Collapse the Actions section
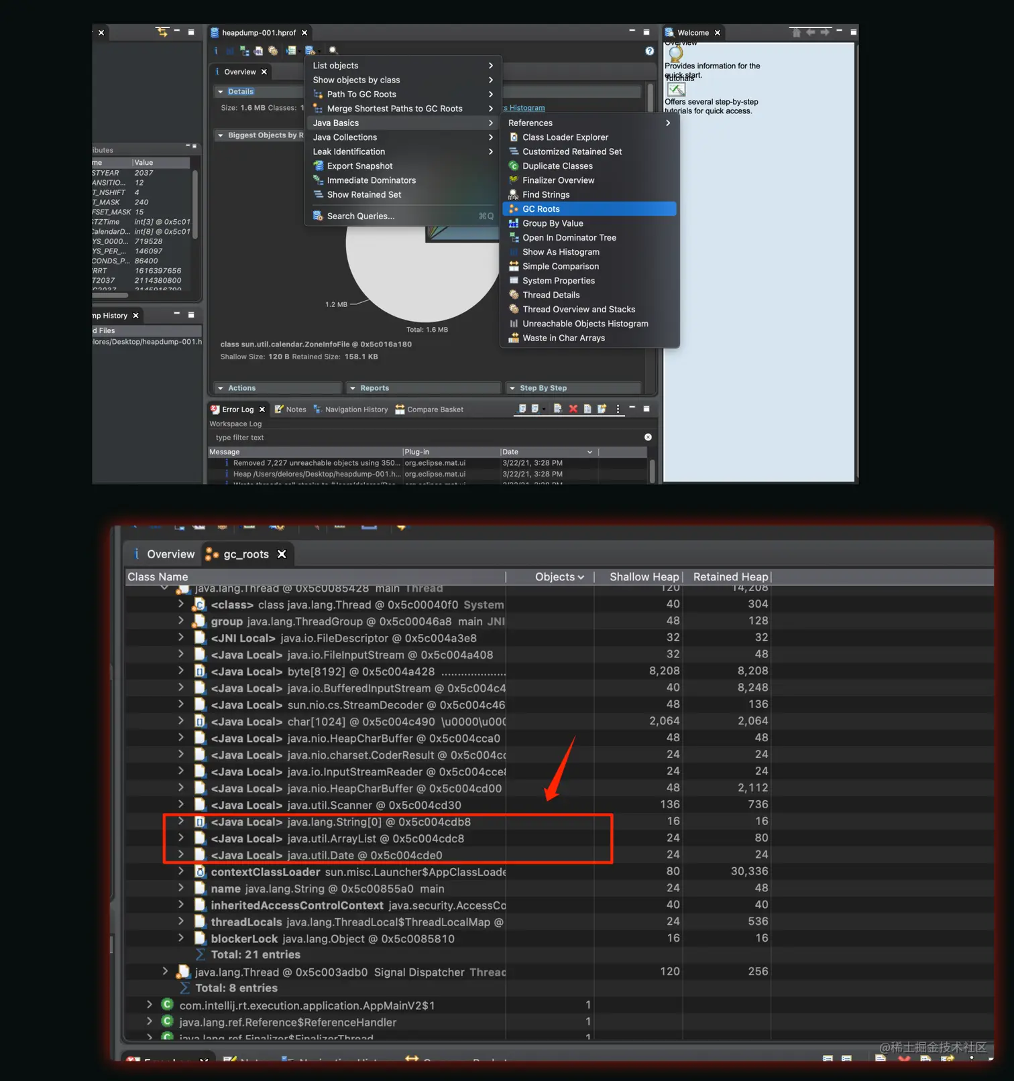1014x1081 pixels. click(221, 388)
